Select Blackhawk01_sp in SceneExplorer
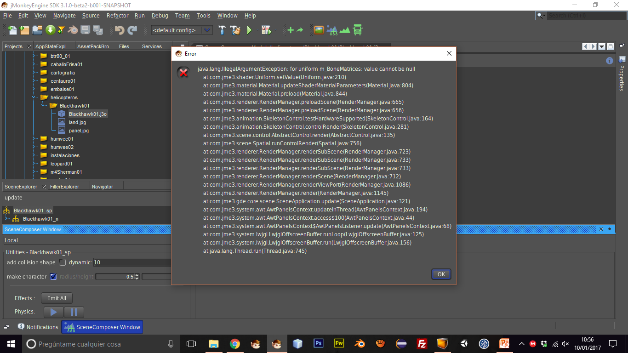Screen dimensions: 628x353 click(x=33, y=211)
